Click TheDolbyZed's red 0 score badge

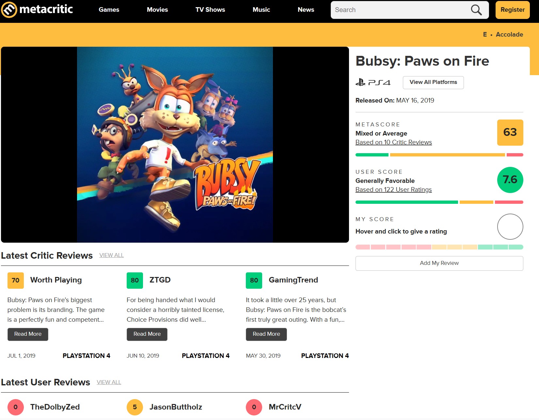pos(16,407)
